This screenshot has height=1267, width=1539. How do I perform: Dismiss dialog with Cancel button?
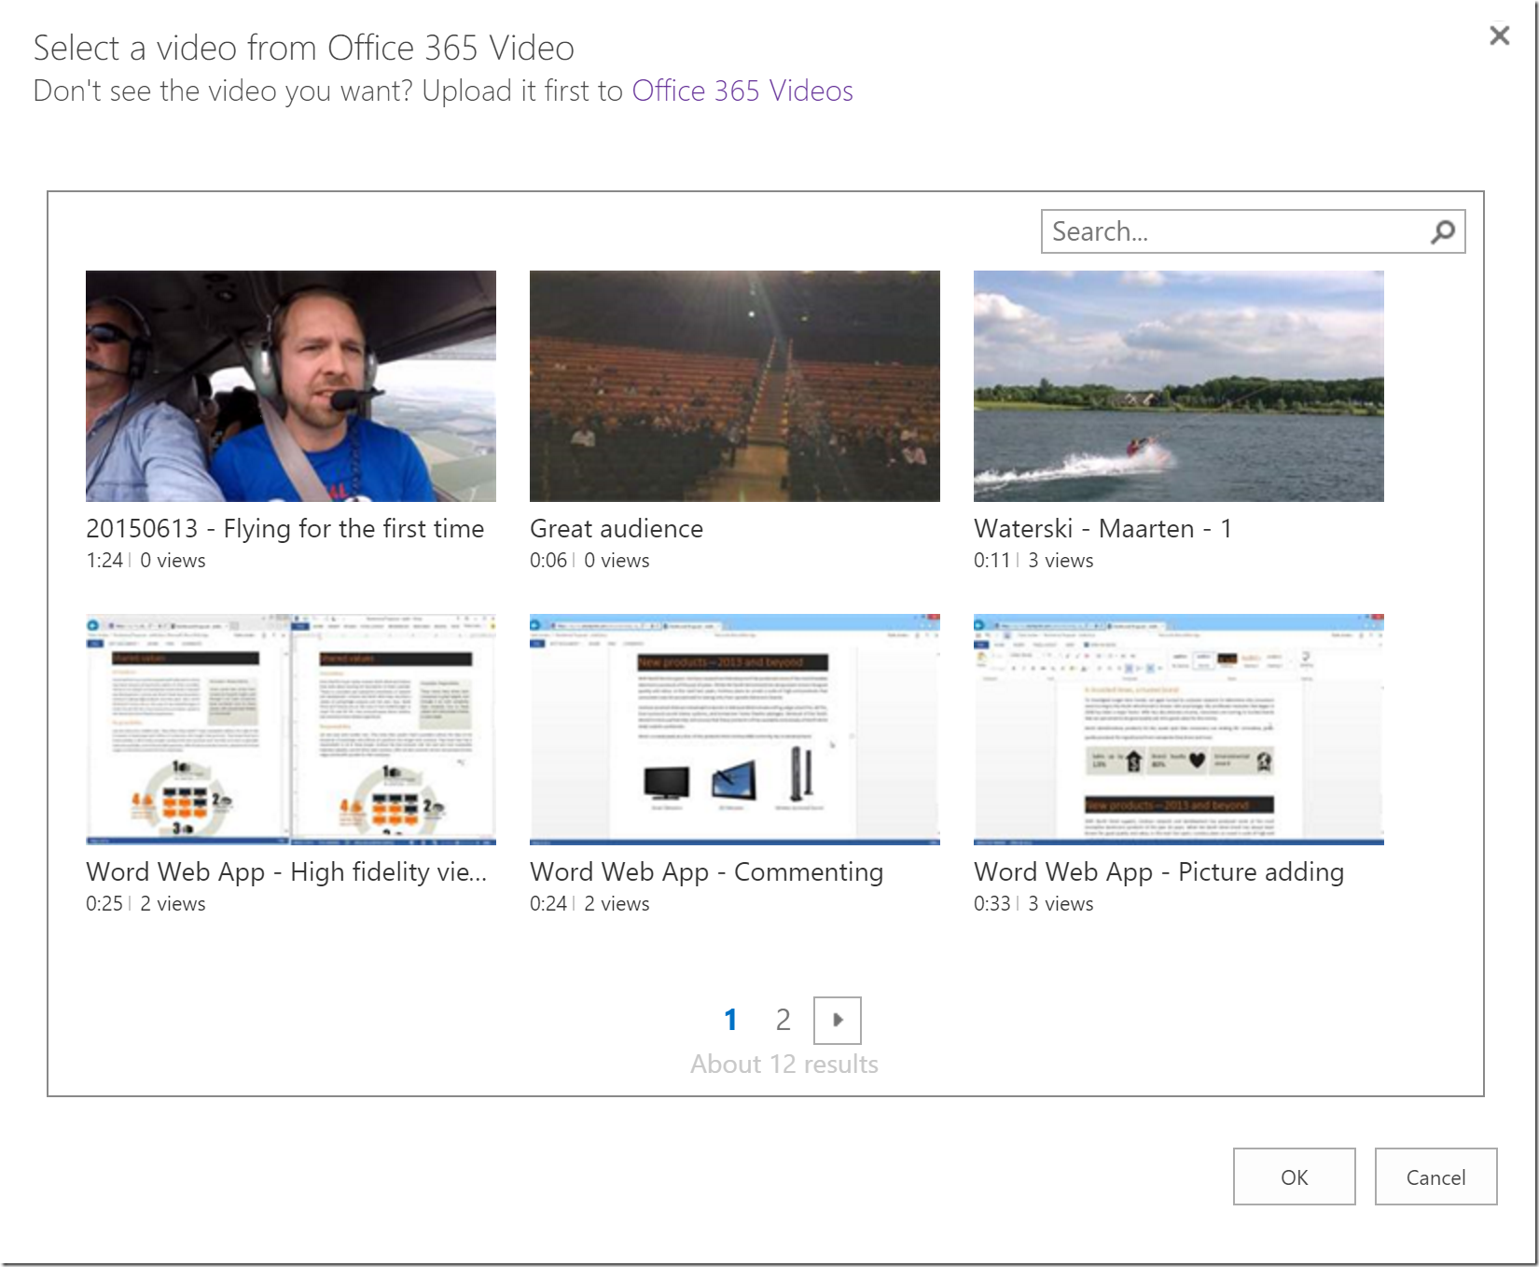click(x=1435, y=1176)
